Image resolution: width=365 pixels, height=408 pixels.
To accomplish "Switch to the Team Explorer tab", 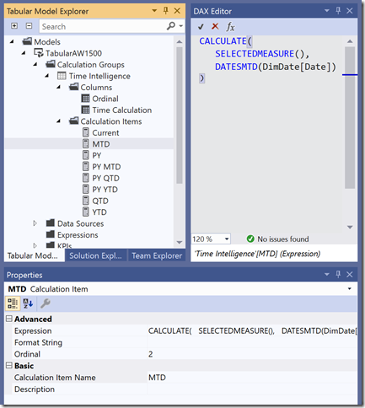I will 157,255.
